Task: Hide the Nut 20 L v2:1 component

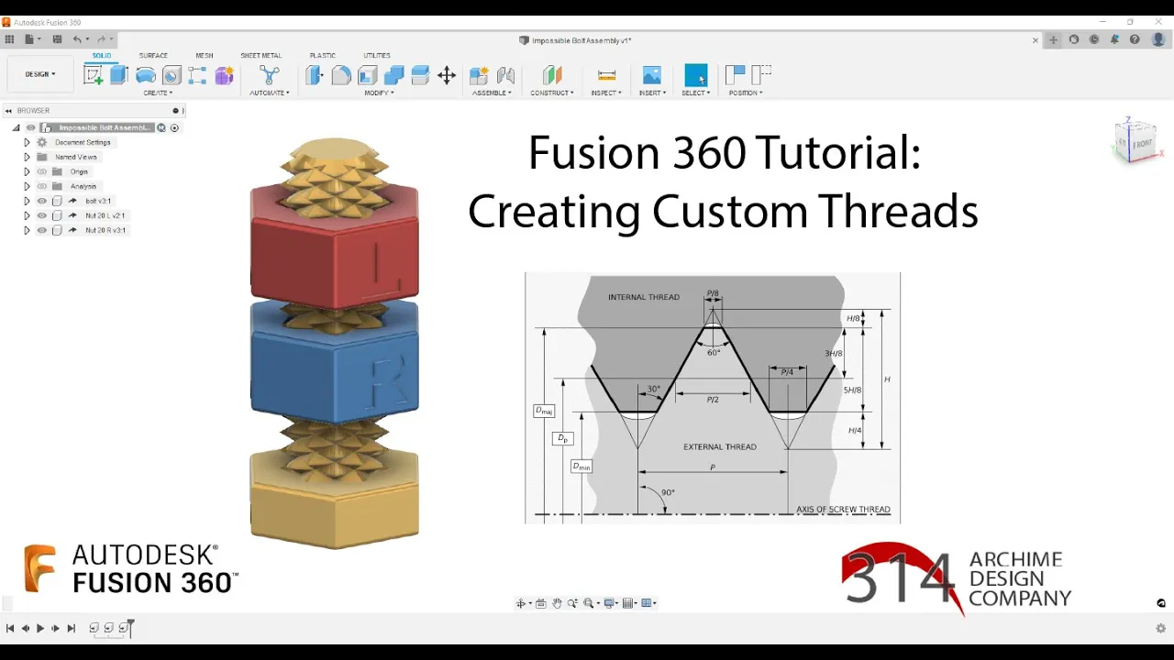Action: [x=41, y=215]
